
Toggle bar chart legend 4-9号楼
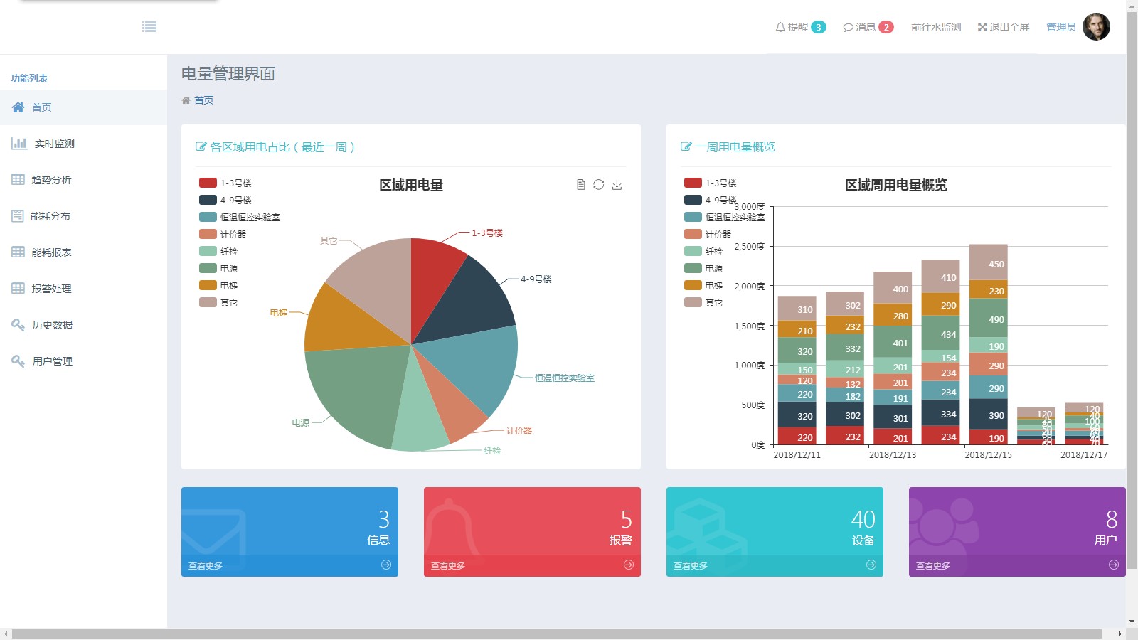(x=711, y=200)
